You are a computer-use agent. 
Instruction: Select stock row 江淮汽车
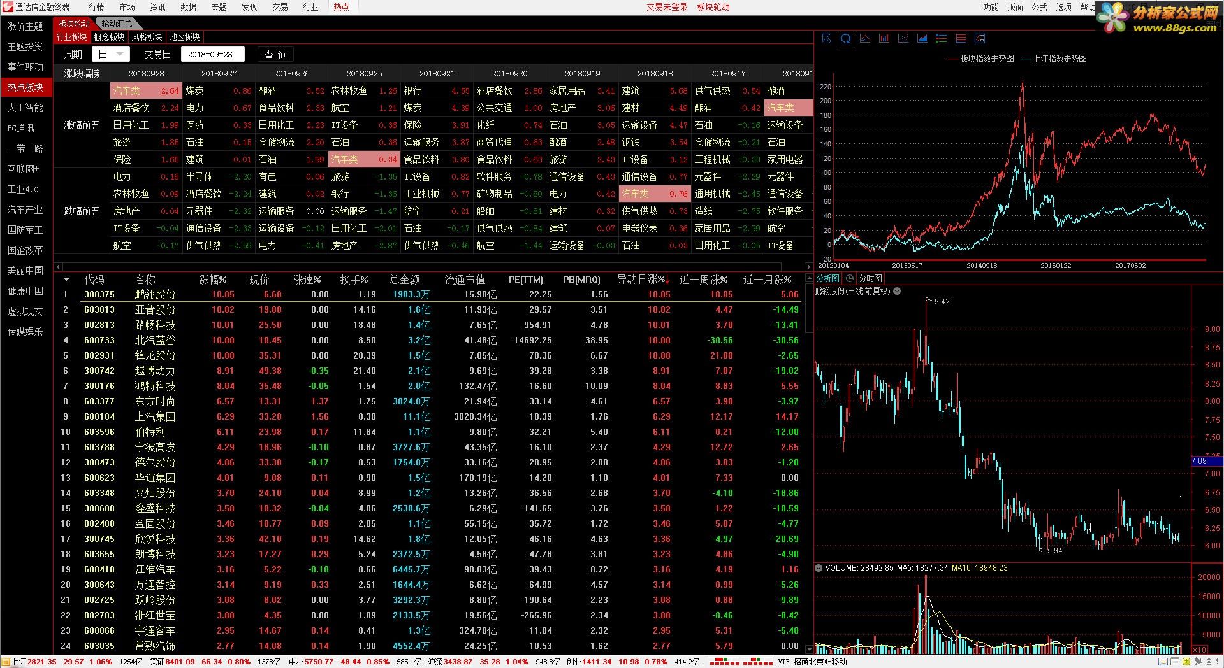[x=430, y=569]
